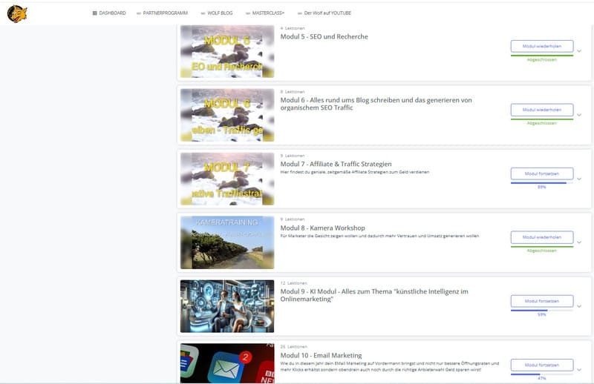Click Modul 10 description text
Screen dimensions: 594x384
tap(390, 367)
